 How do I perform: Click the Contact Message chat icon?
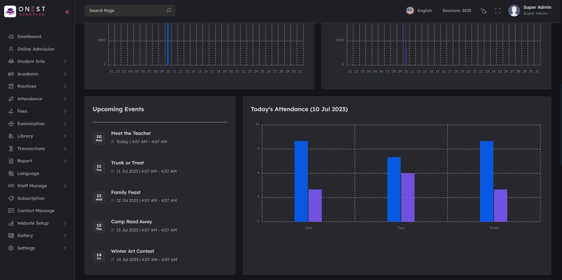[11, 211]
